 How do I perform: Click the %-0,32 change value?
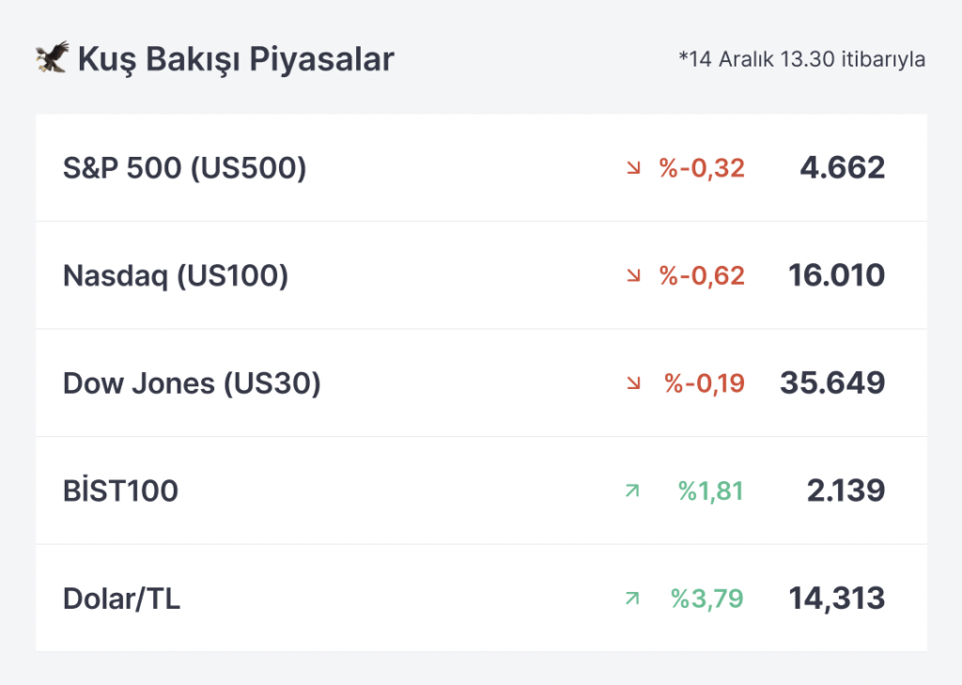point(702,168)
